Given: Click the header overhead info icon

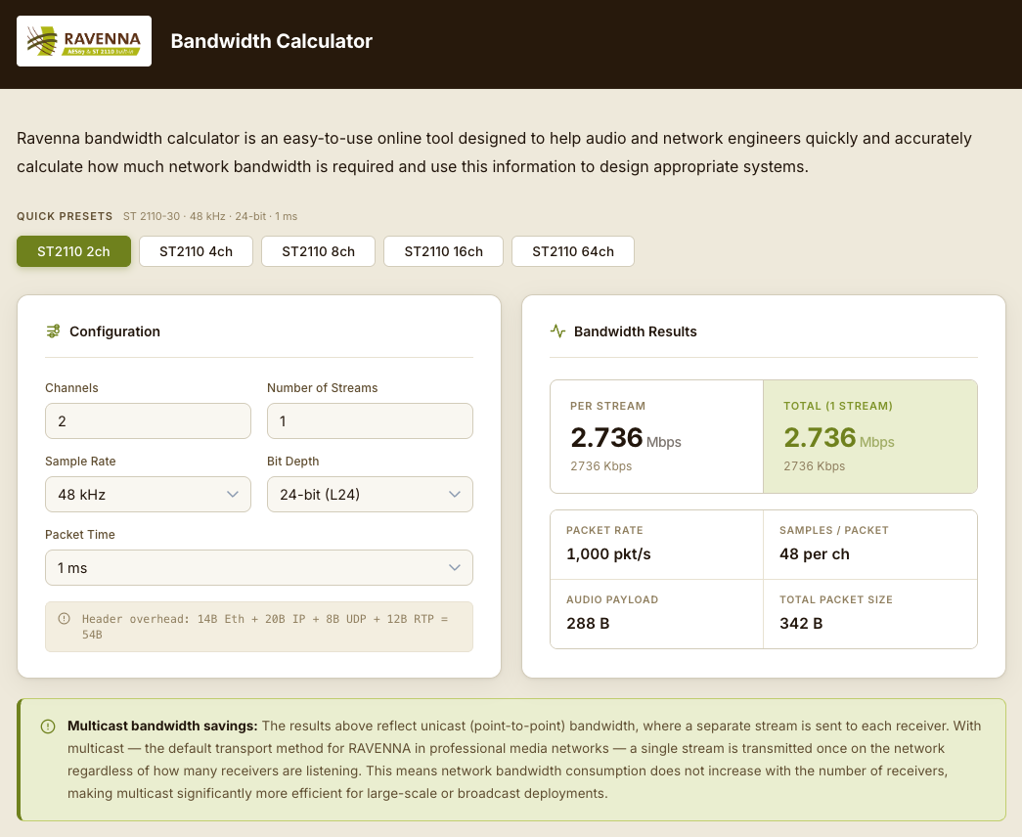Looking at the screenshot, I should point(65,618).
